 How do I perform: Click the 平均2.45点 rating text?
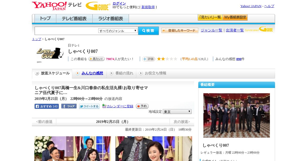(x=190, y=59)
